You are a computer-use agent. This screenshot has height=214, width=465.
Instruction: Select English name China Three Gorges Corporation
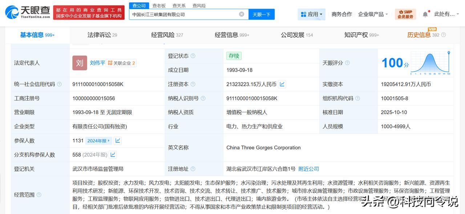point(263,148)
